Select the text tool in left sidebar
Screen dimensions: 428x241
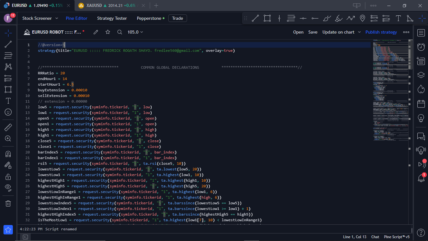[8, 101]
